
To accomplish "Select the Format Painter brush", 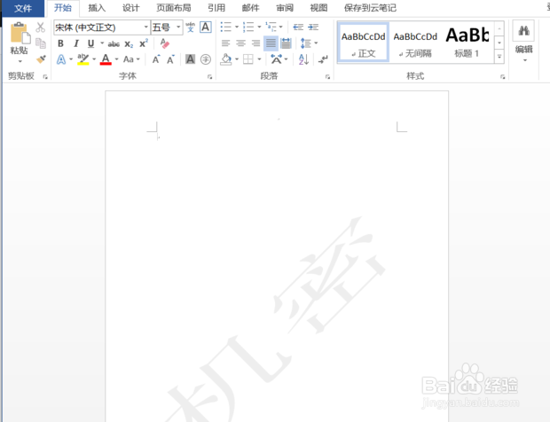I will pos(41,59).
